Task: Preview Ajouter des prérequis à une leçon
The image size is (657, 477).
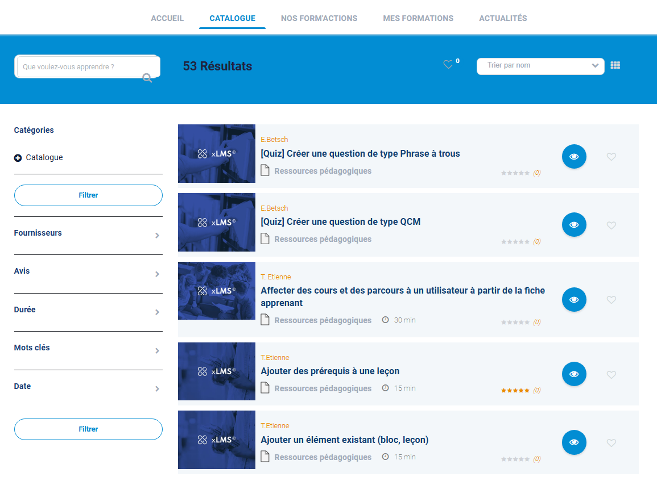Action: pyautogui.click(x=574, y=374)
